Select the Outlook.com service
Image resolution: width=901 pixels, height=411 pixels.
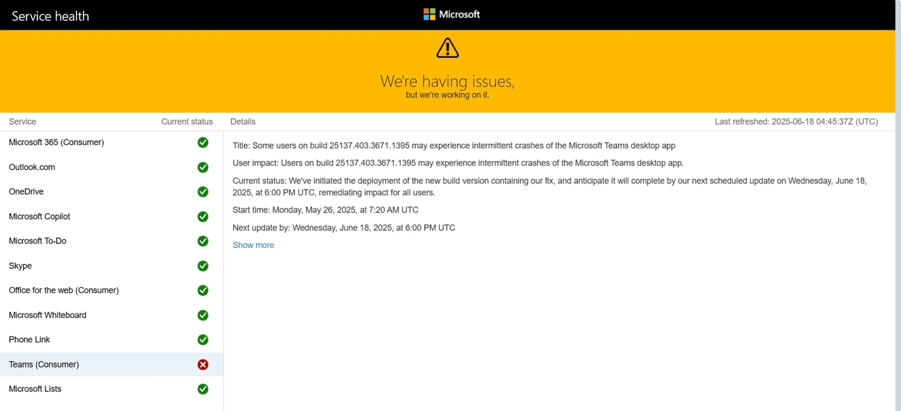(x=111, y=168)
